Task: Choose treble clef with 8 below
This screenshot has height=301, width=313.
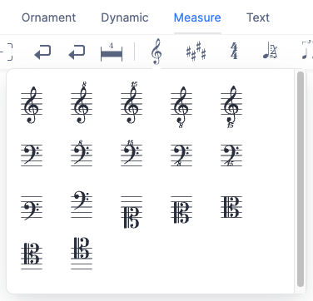Action: tap(181, 107)
